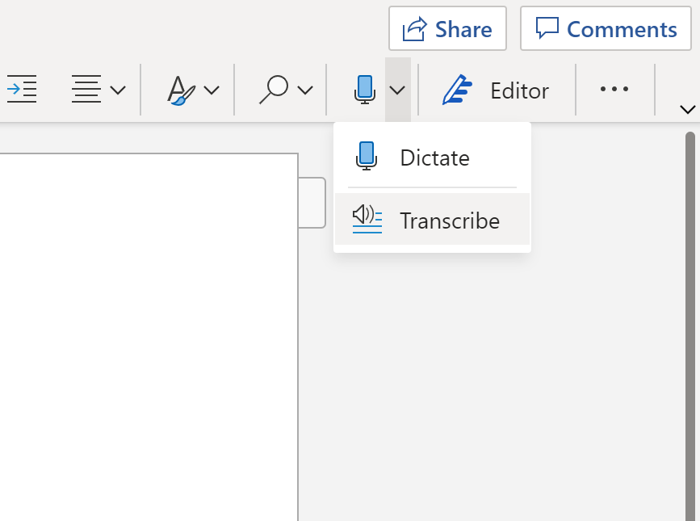700x521 pixels.
Task: Click the Text Effects brush icon
Action: coord(179,90)
